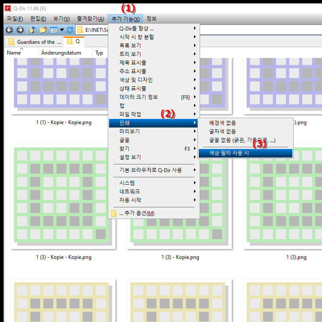Image resolution: width=322 pixels, height=322 pixels.
Task: Go back with the left arrow button
Action: 9,30
